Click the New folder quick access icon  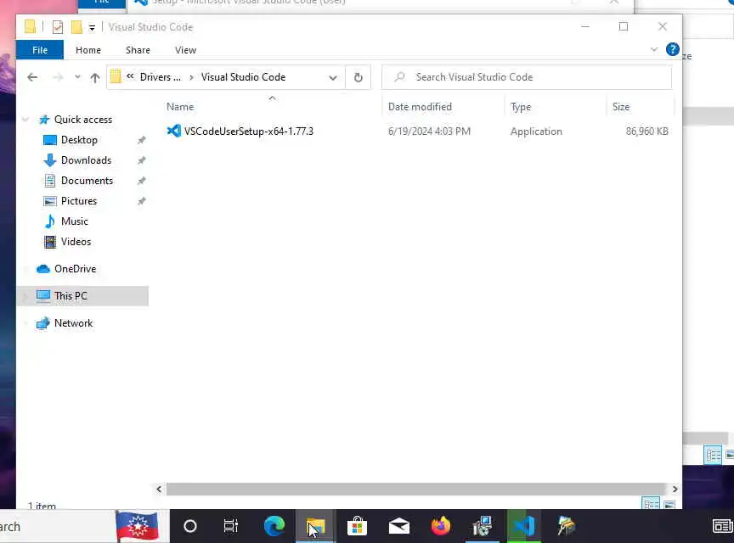(x=76, y=27)
